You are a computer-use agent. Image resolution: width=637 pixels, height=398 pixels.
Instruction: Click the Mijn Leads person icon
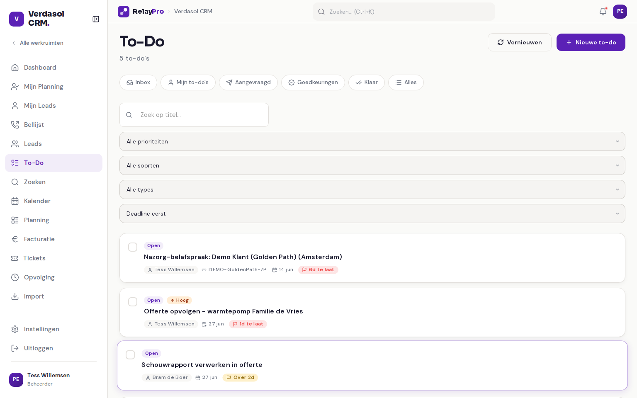pos(15,106)
